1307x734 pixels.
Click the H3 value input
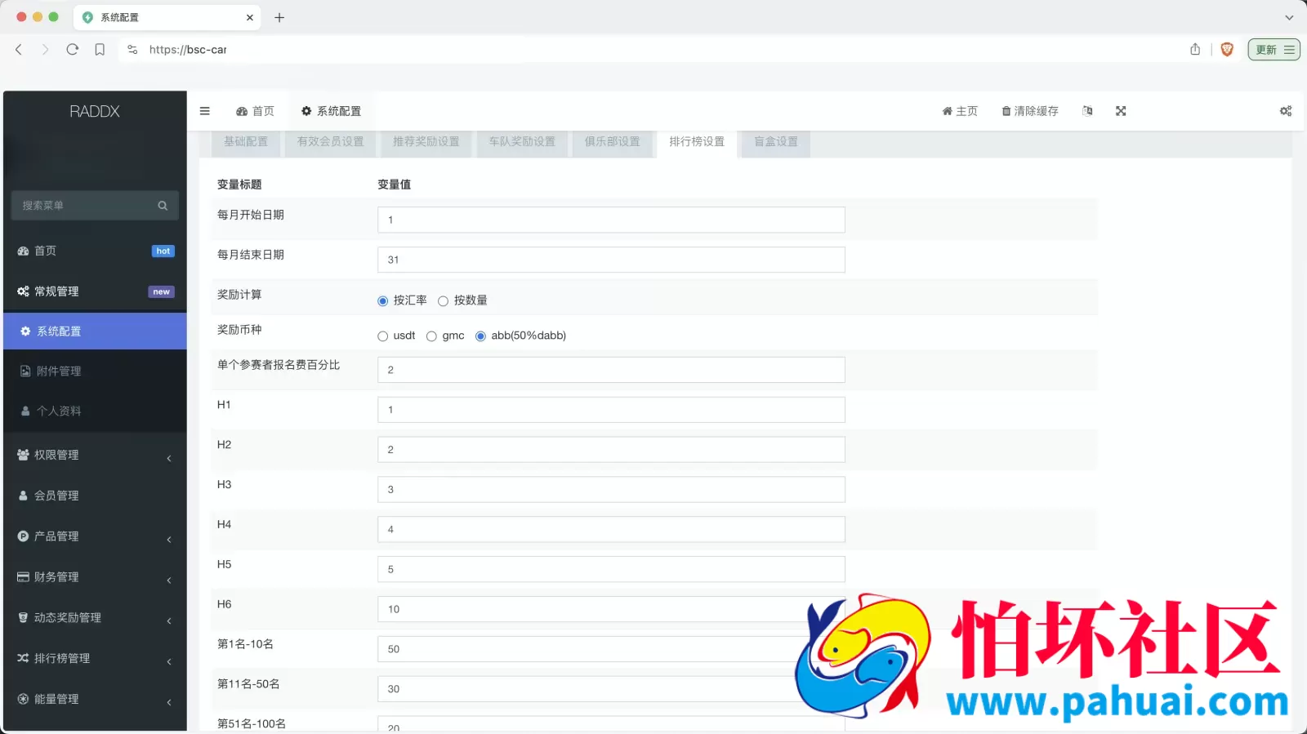pyautogui.click(x=611, y=490)
